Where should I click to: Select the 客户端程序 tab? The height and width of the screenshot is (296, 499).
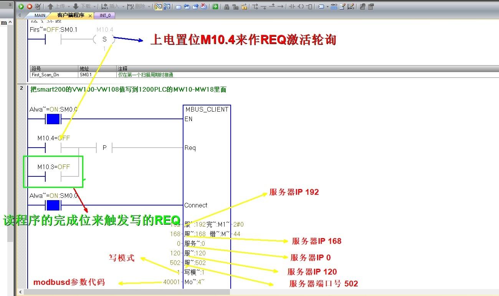coord(71,15)
